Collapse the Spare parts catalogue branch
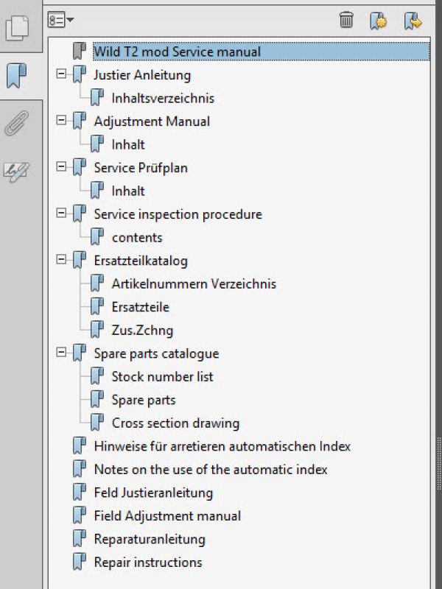Viewport: 442px width, 589px height. pyautogui.click(x=61, y=353)
